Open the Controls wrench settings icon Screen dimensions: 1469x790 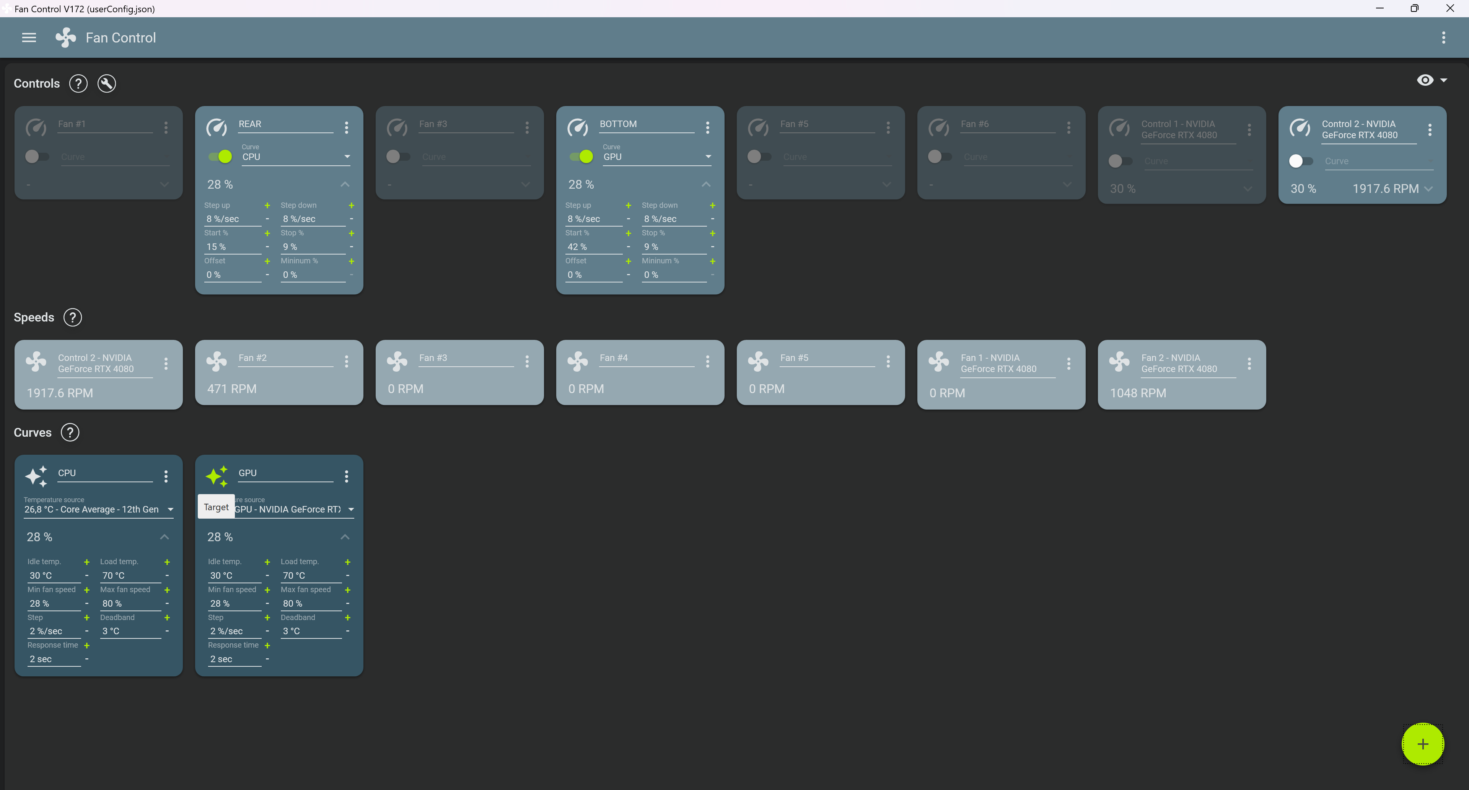pos(107,83)
